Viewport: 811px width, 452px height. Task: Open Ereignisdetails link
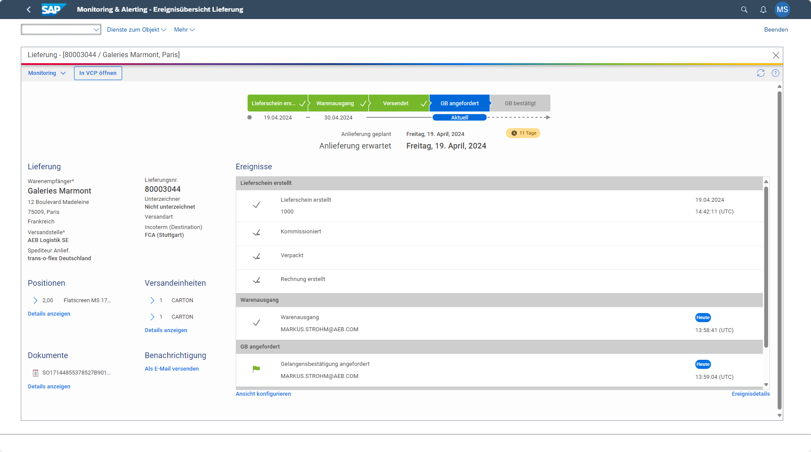click(751, 394)
